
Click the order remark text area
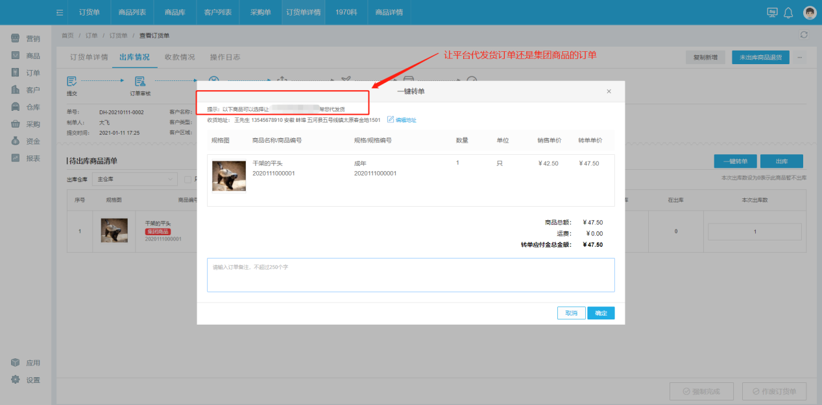pyautogui.click(x=410, y=275)
